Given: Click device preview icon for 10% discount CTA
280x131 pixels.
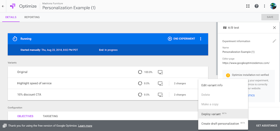Looking at the screenshot, I should coord(160,95).
